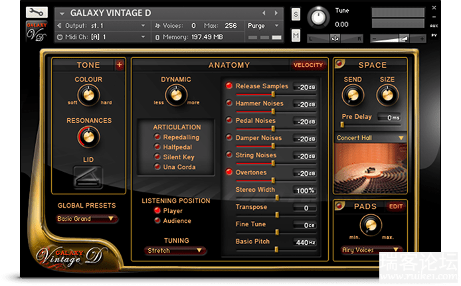Click the plus volume button
The image size is (461, 286).
tap(422, 38)
